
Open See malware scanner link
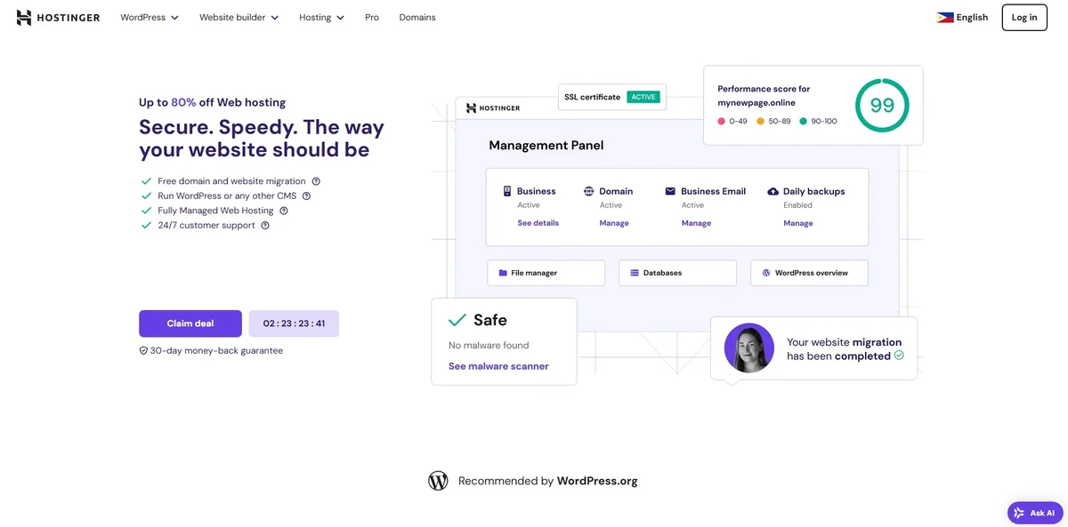[498, 366]
